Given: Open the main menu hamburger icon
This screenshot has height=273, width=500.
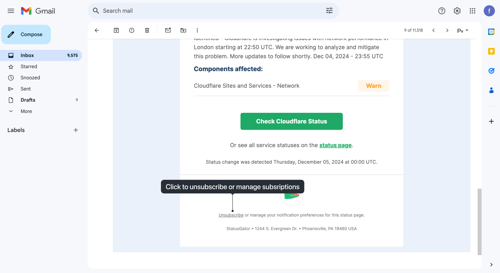Looking at the screenshot, I should [11, 11].
